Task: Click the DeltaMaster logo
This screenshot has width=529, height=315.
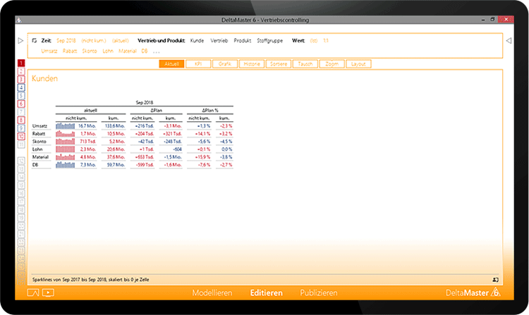Action: pos(473,292)
